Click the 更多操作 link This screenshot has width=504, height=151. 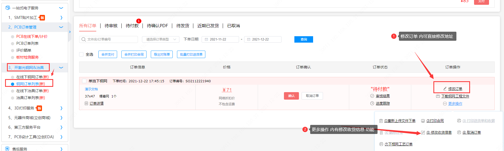[x=455, y=104]
